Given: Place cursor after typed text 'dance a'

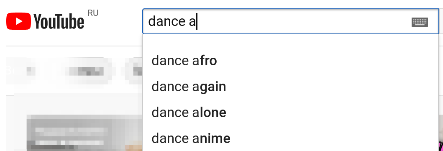Looking at the screenshot, I should point(197,22).
